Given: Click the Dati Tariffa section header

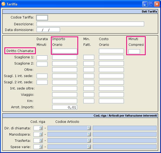Looking at the screenshot, I should point(80,11).
